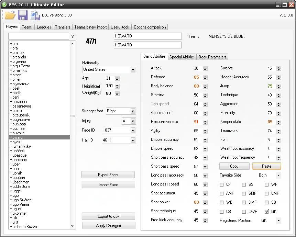
Task: Click the Attack value spinner arrows
Action: click(205, 69)
